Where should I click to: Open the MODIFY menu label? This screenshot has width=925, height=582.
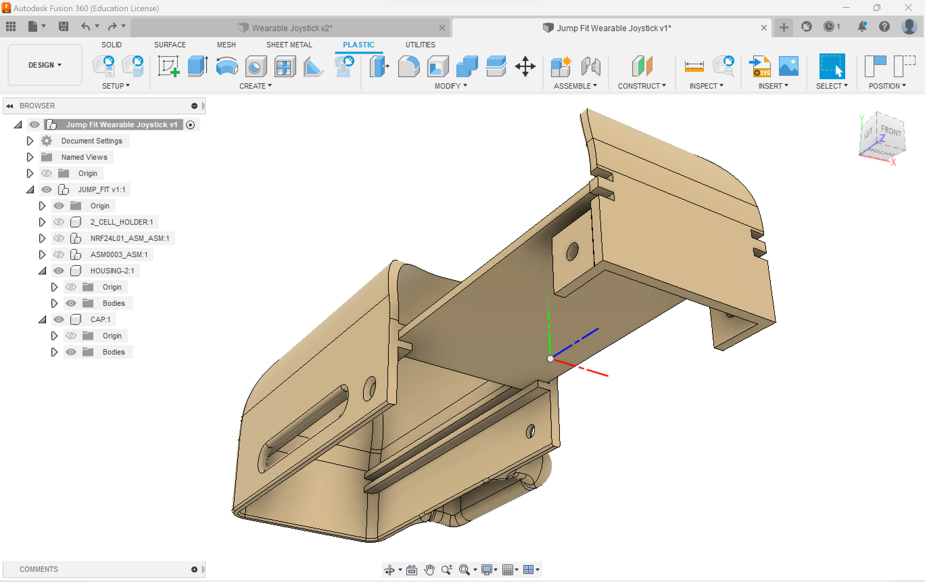tap(450, 86)
